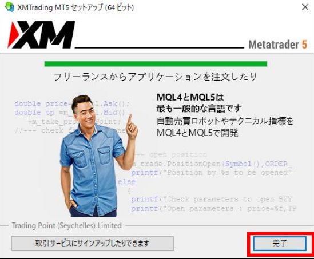314x259 pixels.
Task: Click the printf "Position by %s" code line
Action: pos(211,173)
